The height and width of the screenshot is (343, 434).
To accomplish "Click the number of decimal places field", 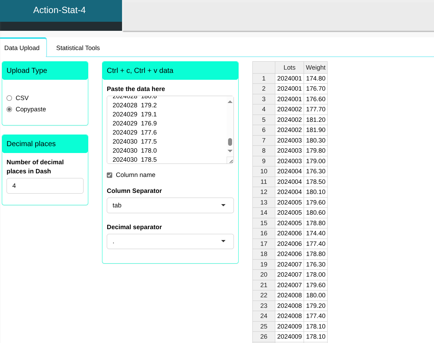I will pos(45,186).
